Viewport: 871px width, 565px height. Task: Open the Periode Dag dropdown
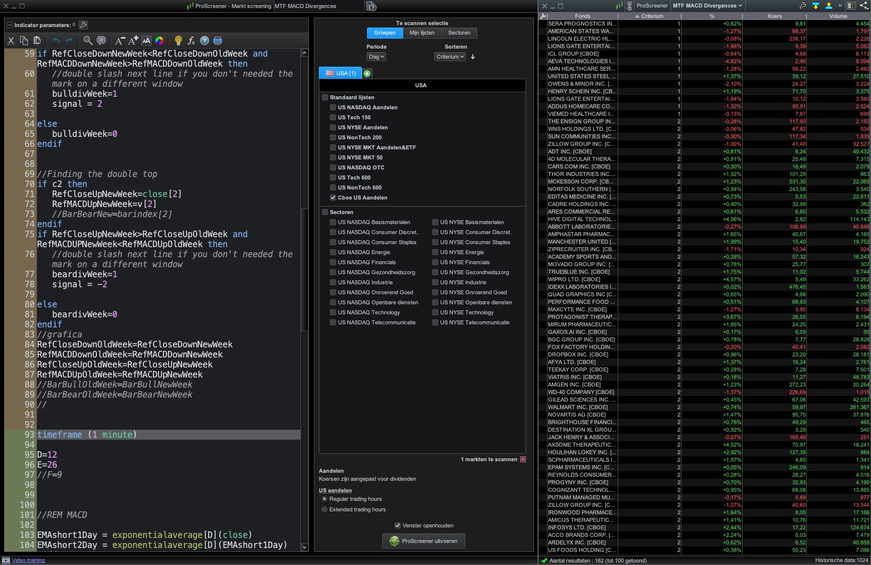(376, 57)
